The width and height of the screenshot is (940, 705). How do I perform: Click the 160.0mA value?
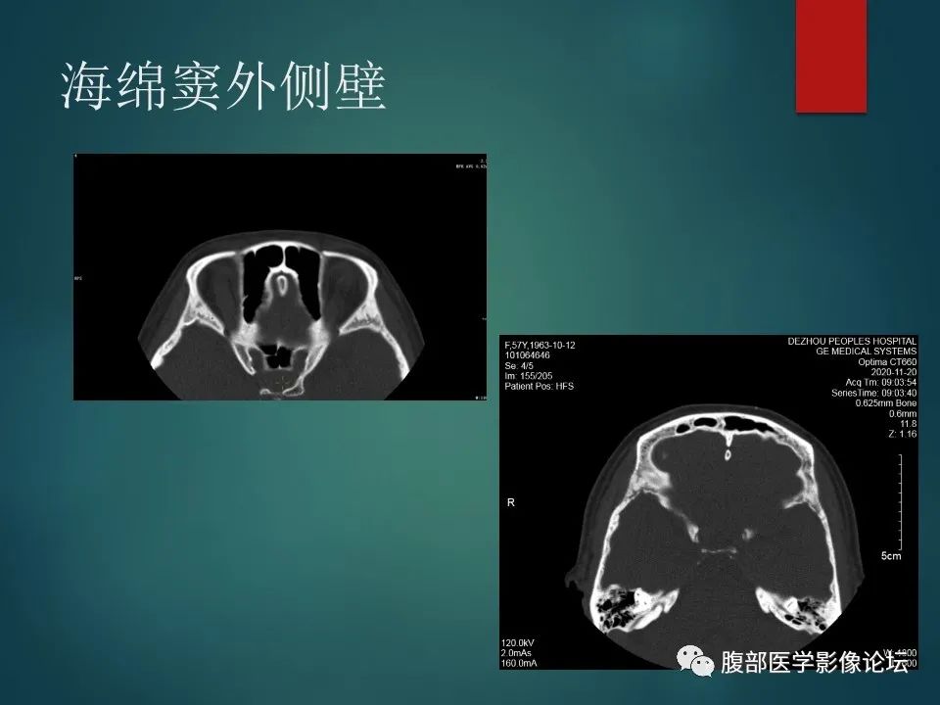[x=519, y=664]
